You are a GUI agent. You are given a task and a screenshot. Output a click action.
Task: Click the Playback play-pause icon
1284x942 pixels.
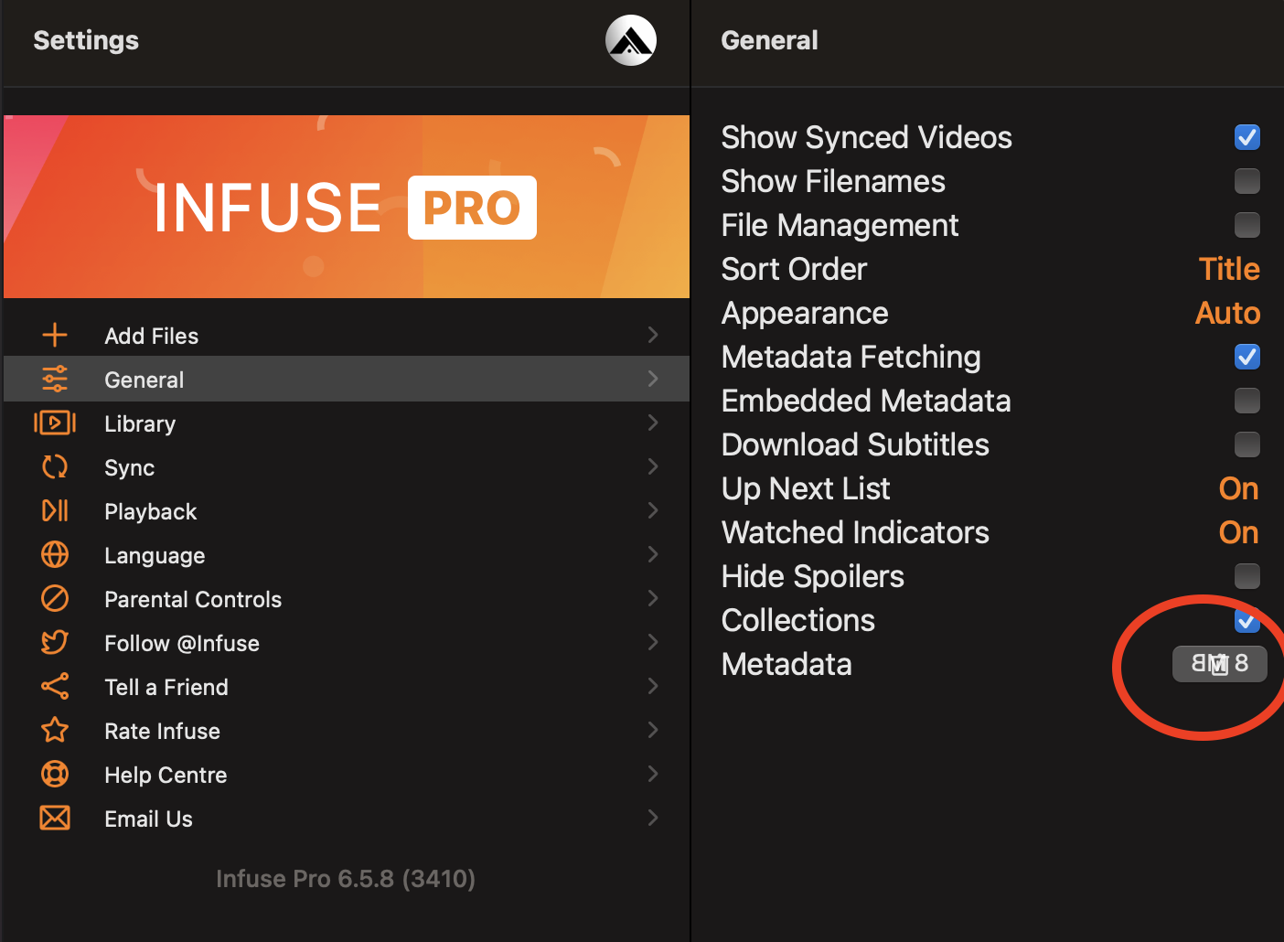pyautogui.click(x=55, y=510)
